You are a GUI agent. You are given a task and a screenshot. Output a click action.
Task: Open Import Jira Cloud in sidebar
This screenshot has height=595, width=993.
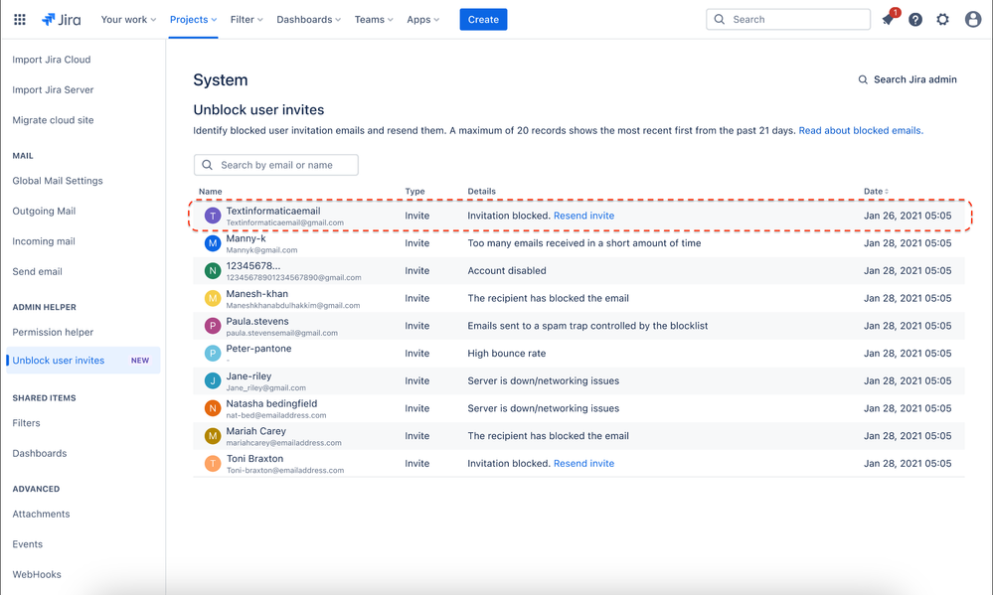pyautogui.click(x=52, y=60)
